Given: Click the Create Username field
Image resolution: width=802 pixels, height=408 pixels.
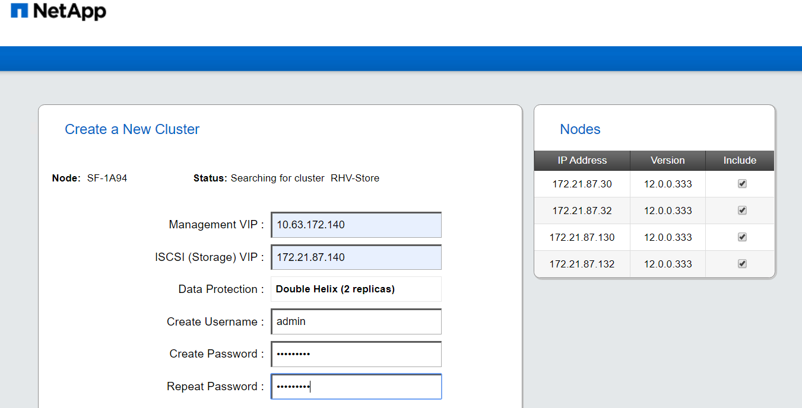Looking at the screenshot, I should point(356,321).
